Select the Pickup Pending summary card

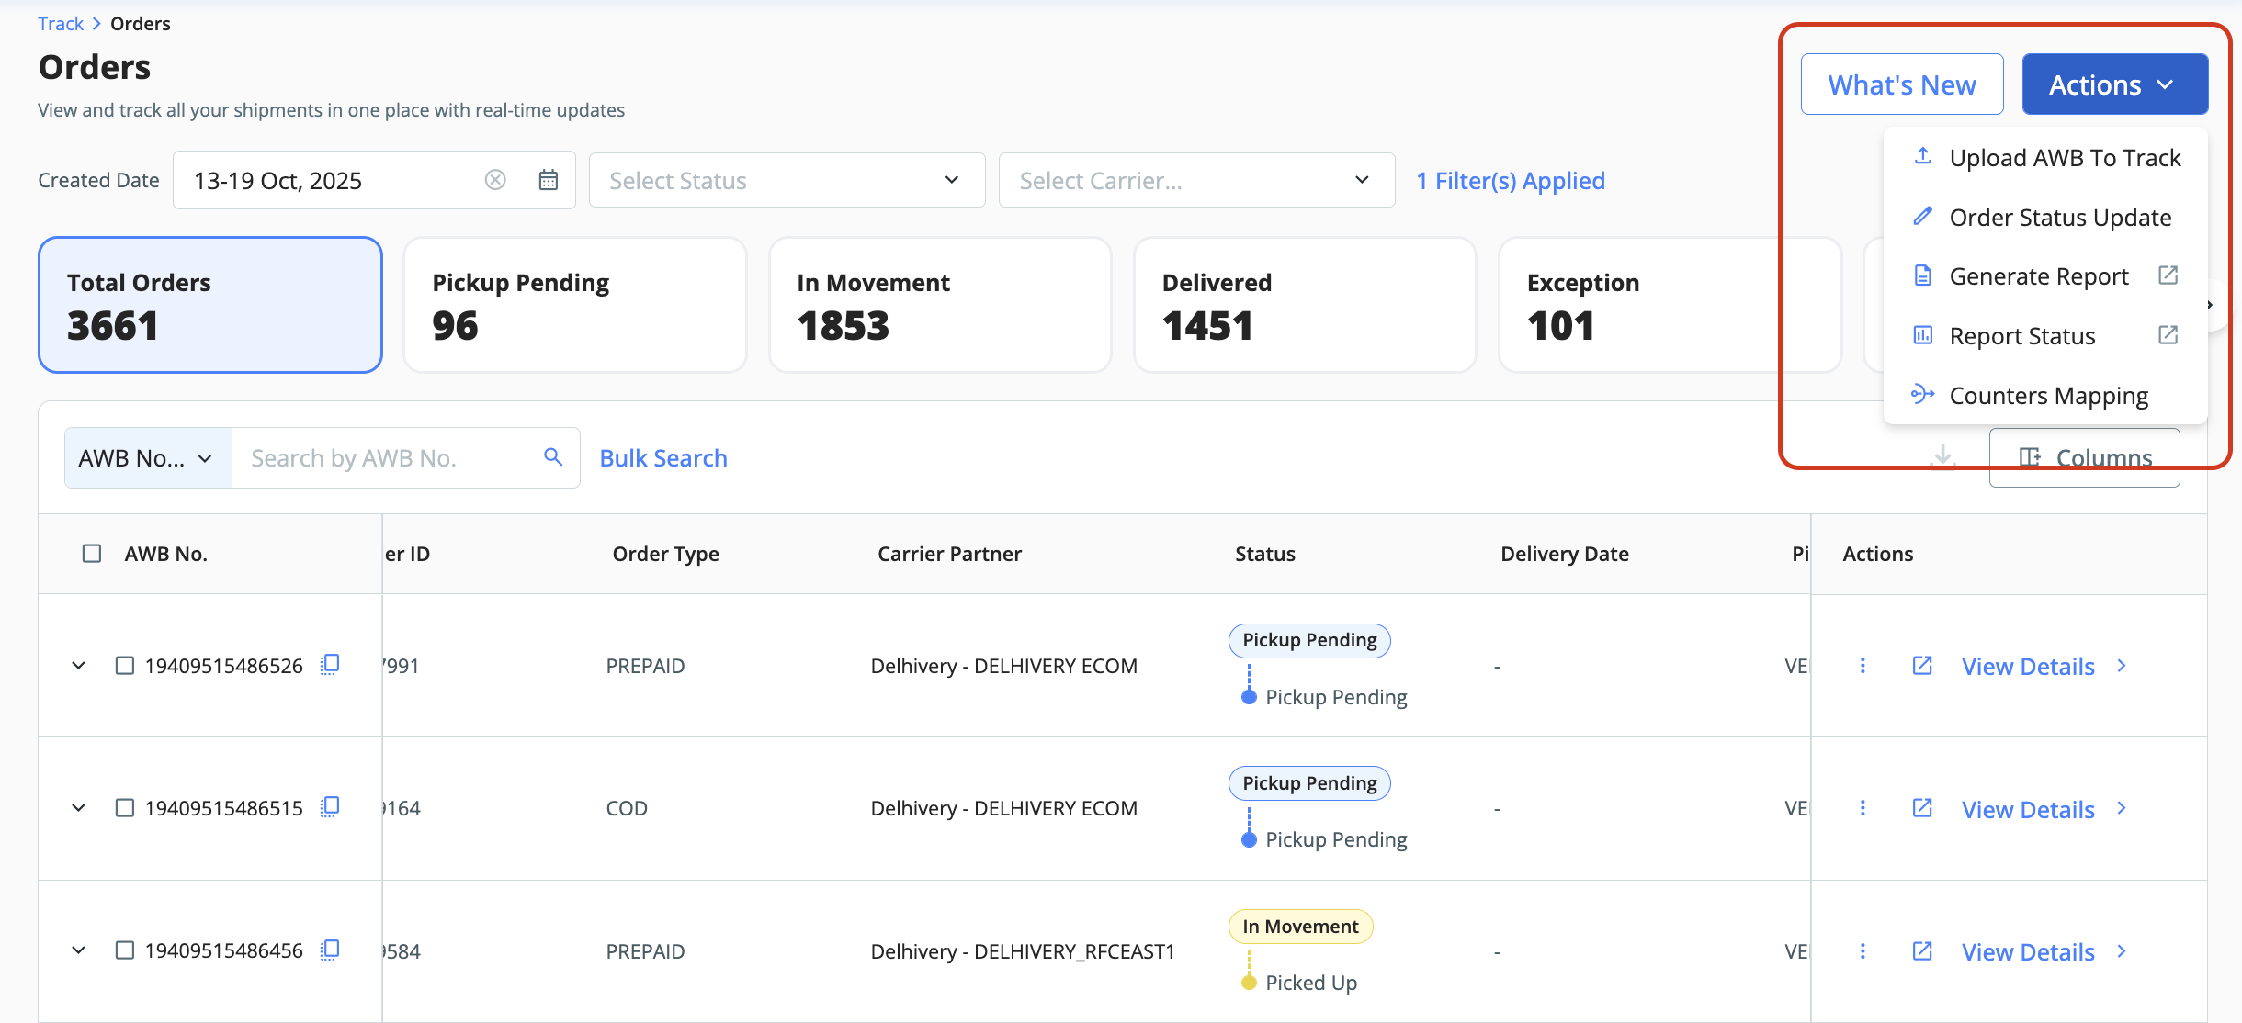tap(575, 305)
